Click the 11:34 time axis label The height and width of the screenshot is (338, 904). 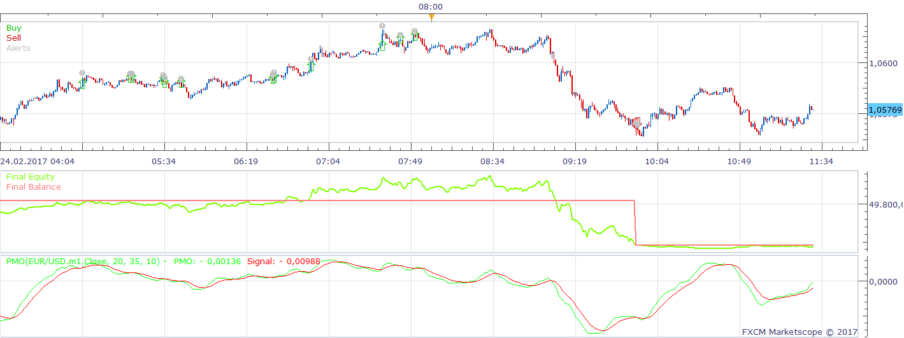point(821,162)
